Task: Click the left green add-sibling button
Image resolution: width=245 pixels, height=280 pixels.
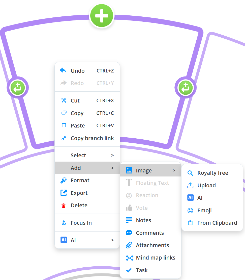Action: point(17,88)
